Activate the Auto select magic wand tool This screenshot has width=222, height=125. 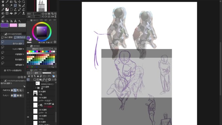point(11,6)
